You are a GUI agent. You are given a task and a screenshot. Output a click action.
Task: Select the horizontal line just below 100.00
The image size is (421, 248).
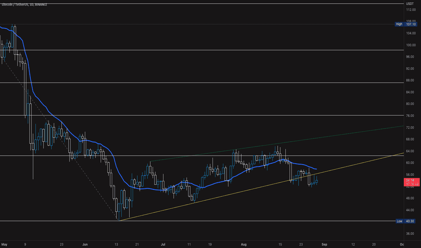[x=202, y=50]
